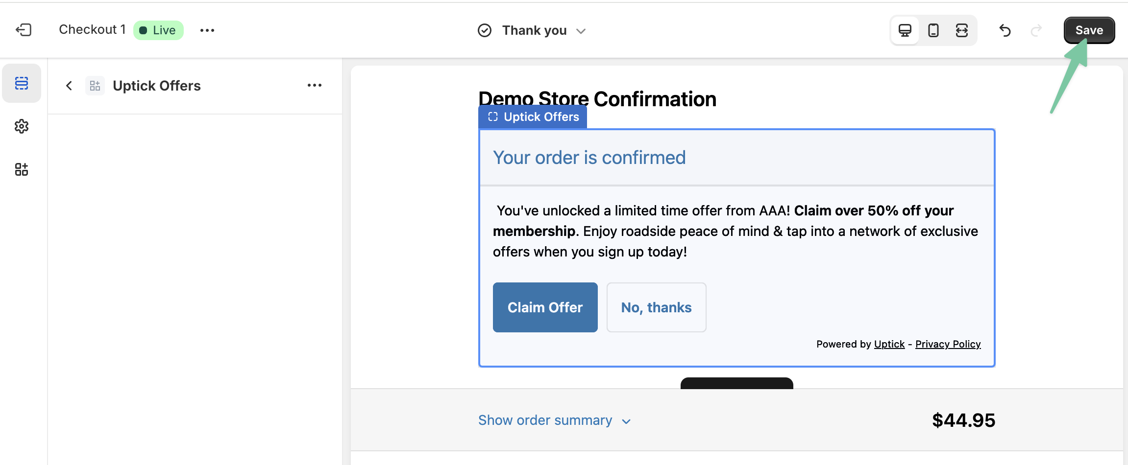Go back from Uptick Offers
Viewport: 1128px width, 465px height.
(x=69, y=86)
